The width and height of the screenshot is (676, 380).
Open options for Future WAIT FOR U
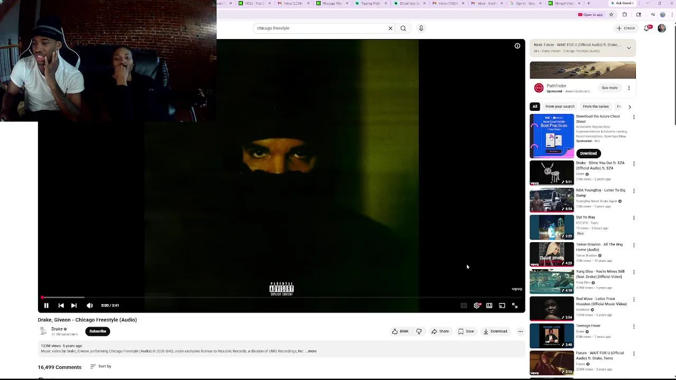click(x=634, y=354)
